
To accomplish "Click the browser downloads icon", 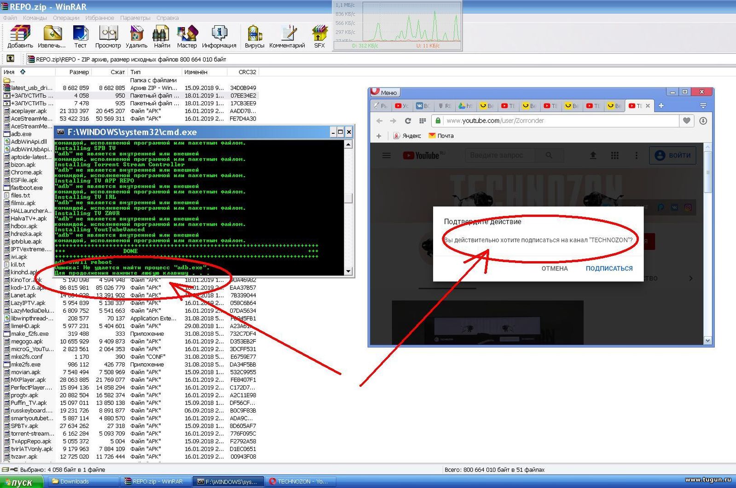I will [703, 121].
